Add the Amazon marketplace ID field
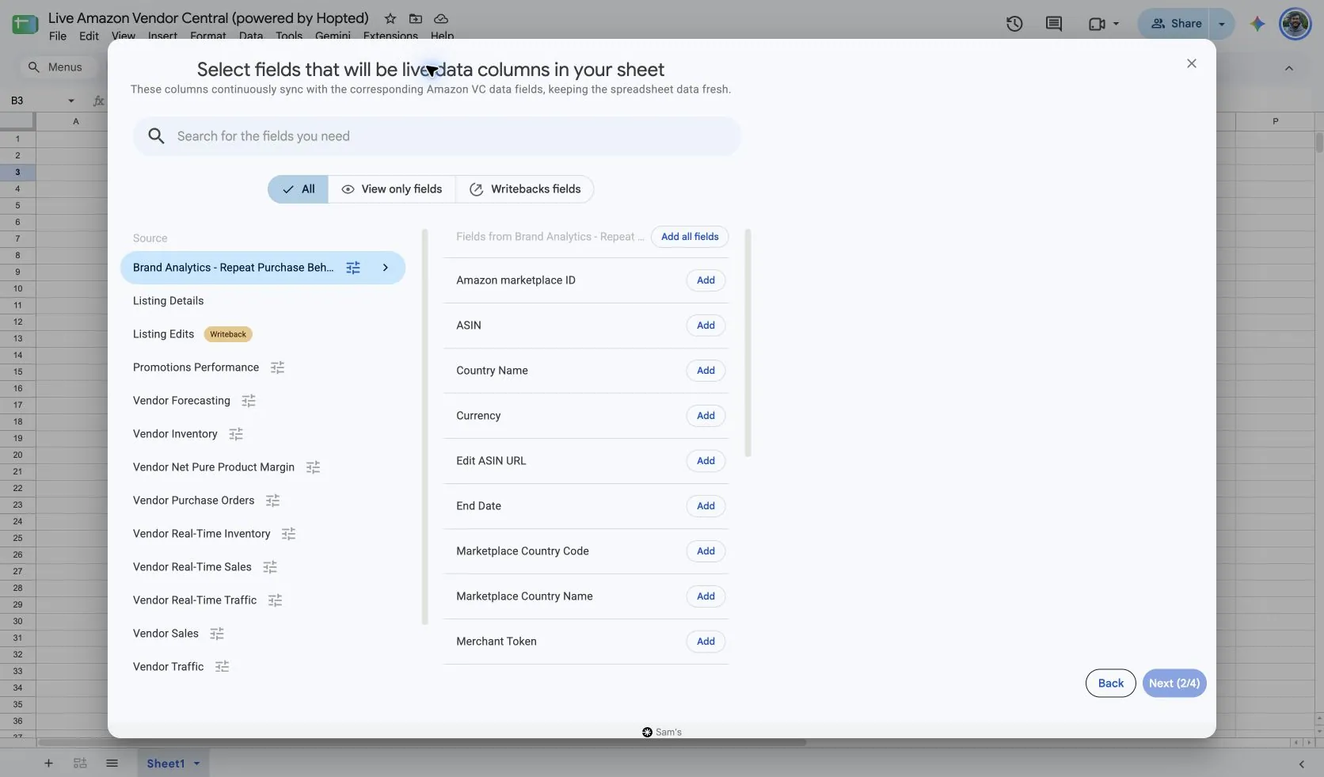The image size is (1324, 777). click(x=706, y=280)
